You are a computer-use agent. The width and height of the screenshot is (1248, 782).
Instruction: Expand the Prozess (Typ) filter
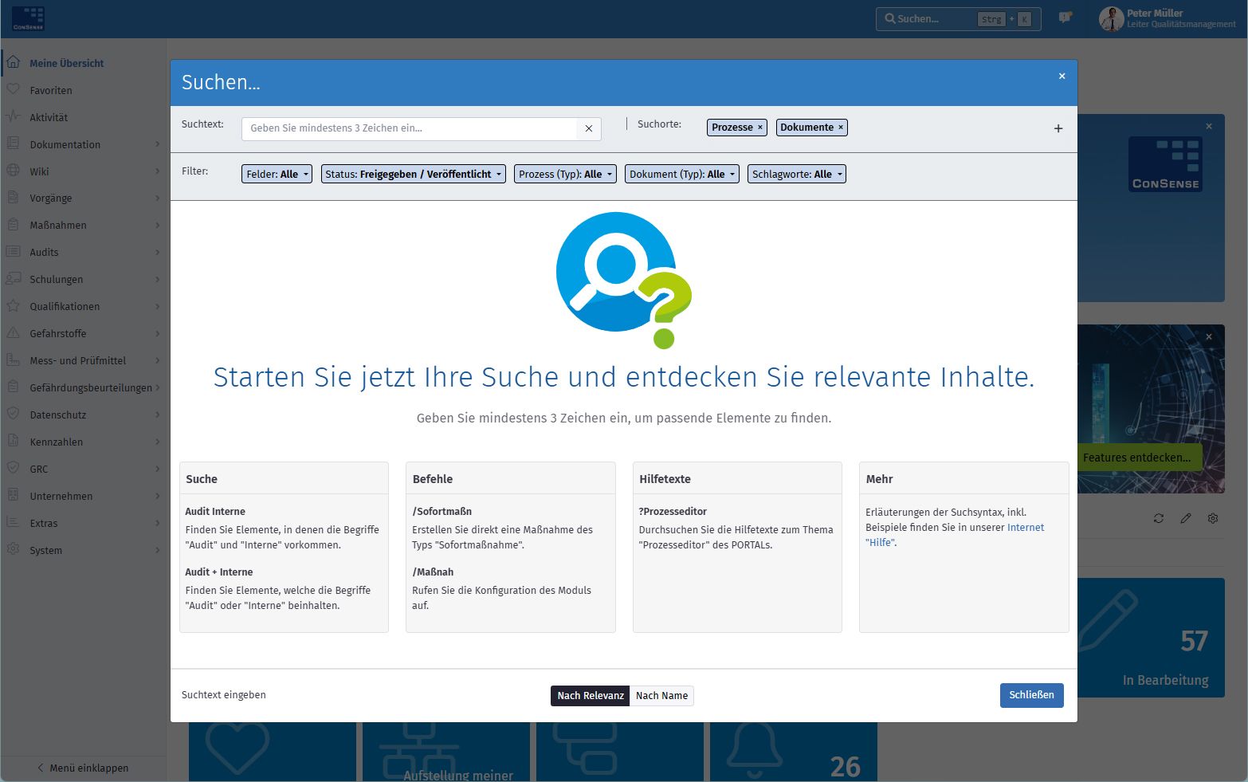[565, 173]
